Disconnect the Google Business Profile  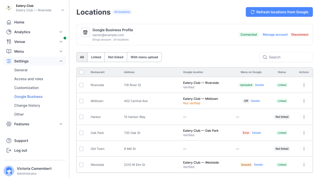tap(300, 35)
